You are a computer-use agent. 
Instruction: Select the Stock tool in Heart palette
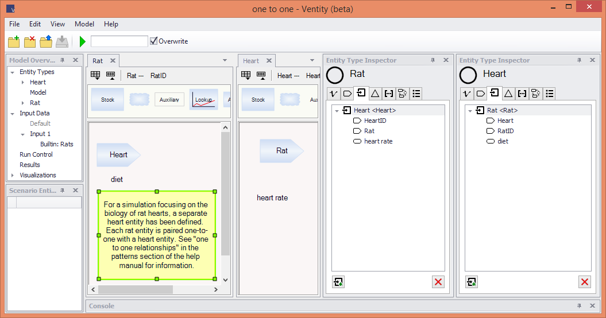point(258,99)
